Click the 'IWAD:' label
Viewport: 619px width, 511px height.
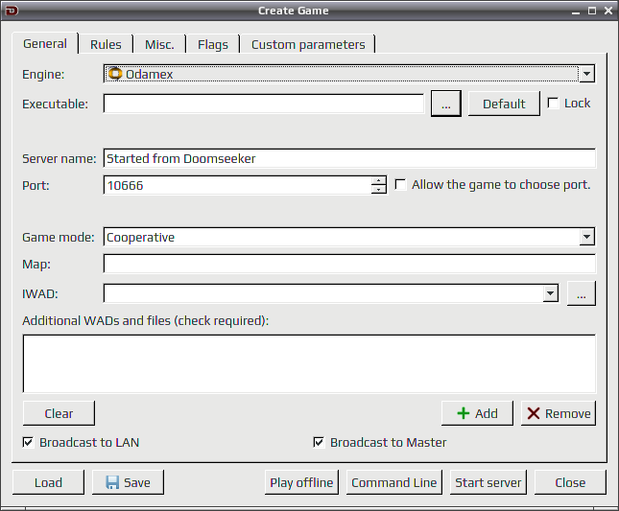pos(40,293)
